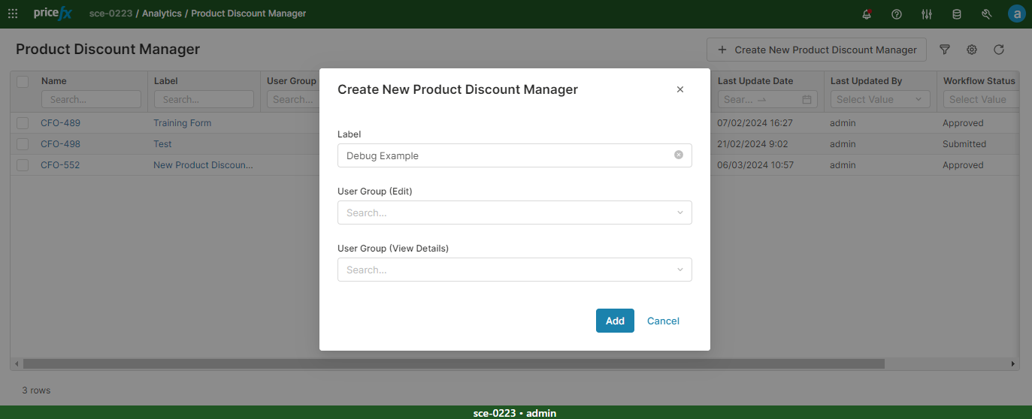The image size is (1032, 419).
Task: Click the Label input with Debug Example
Action: 515,155
